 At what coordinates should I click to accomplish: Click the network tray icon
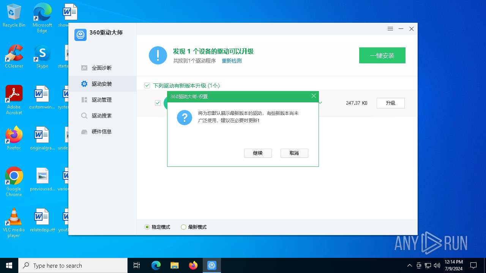(x=428, y=265)
